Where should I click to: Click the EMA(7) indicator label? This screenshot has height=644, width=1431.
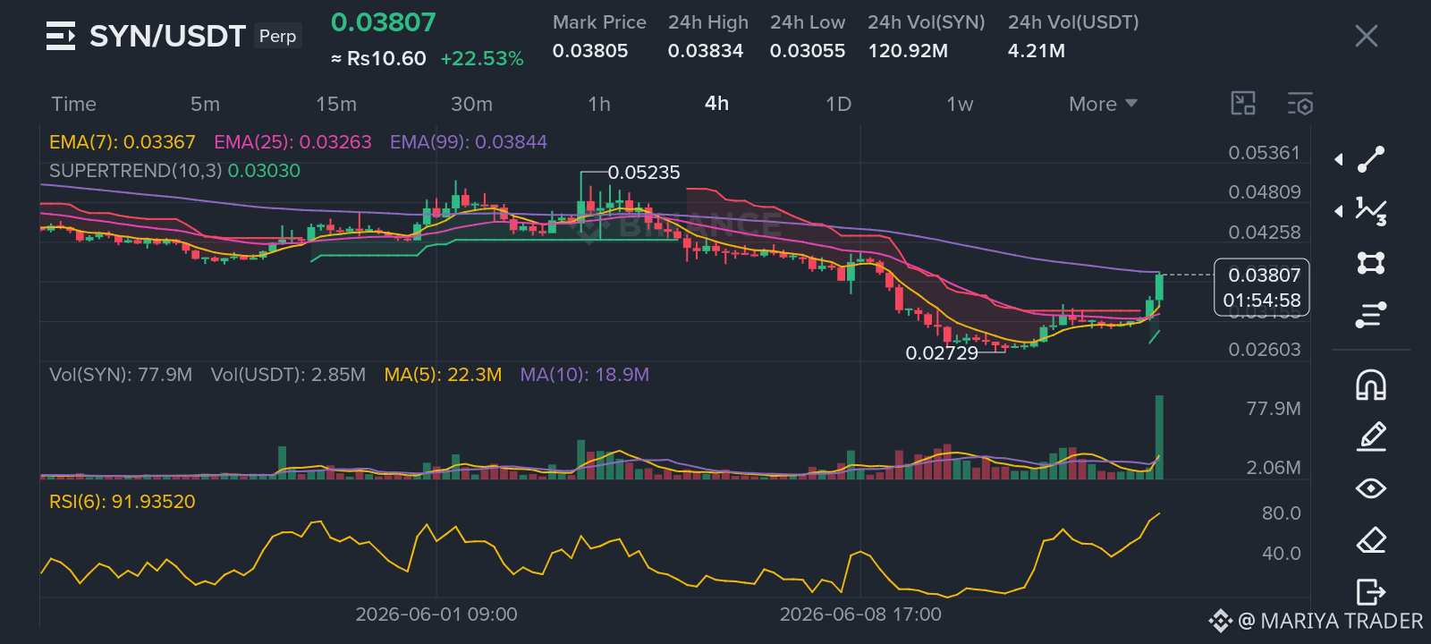122,142
